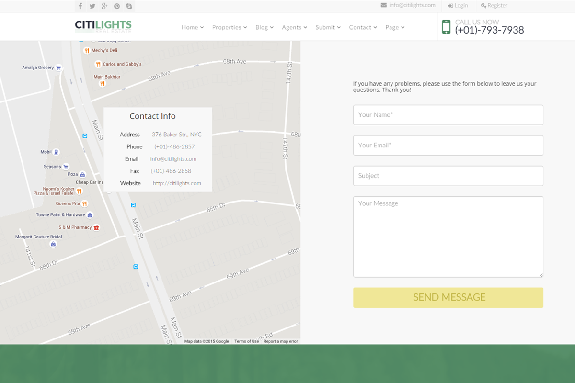Click the Send Message button
This screenshot has width=575, height=383.
448,297
